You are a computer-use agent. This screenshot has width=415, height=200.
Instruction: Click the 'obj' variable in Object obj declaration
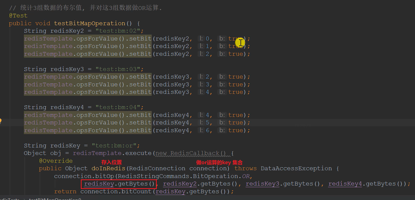point(56,153)
